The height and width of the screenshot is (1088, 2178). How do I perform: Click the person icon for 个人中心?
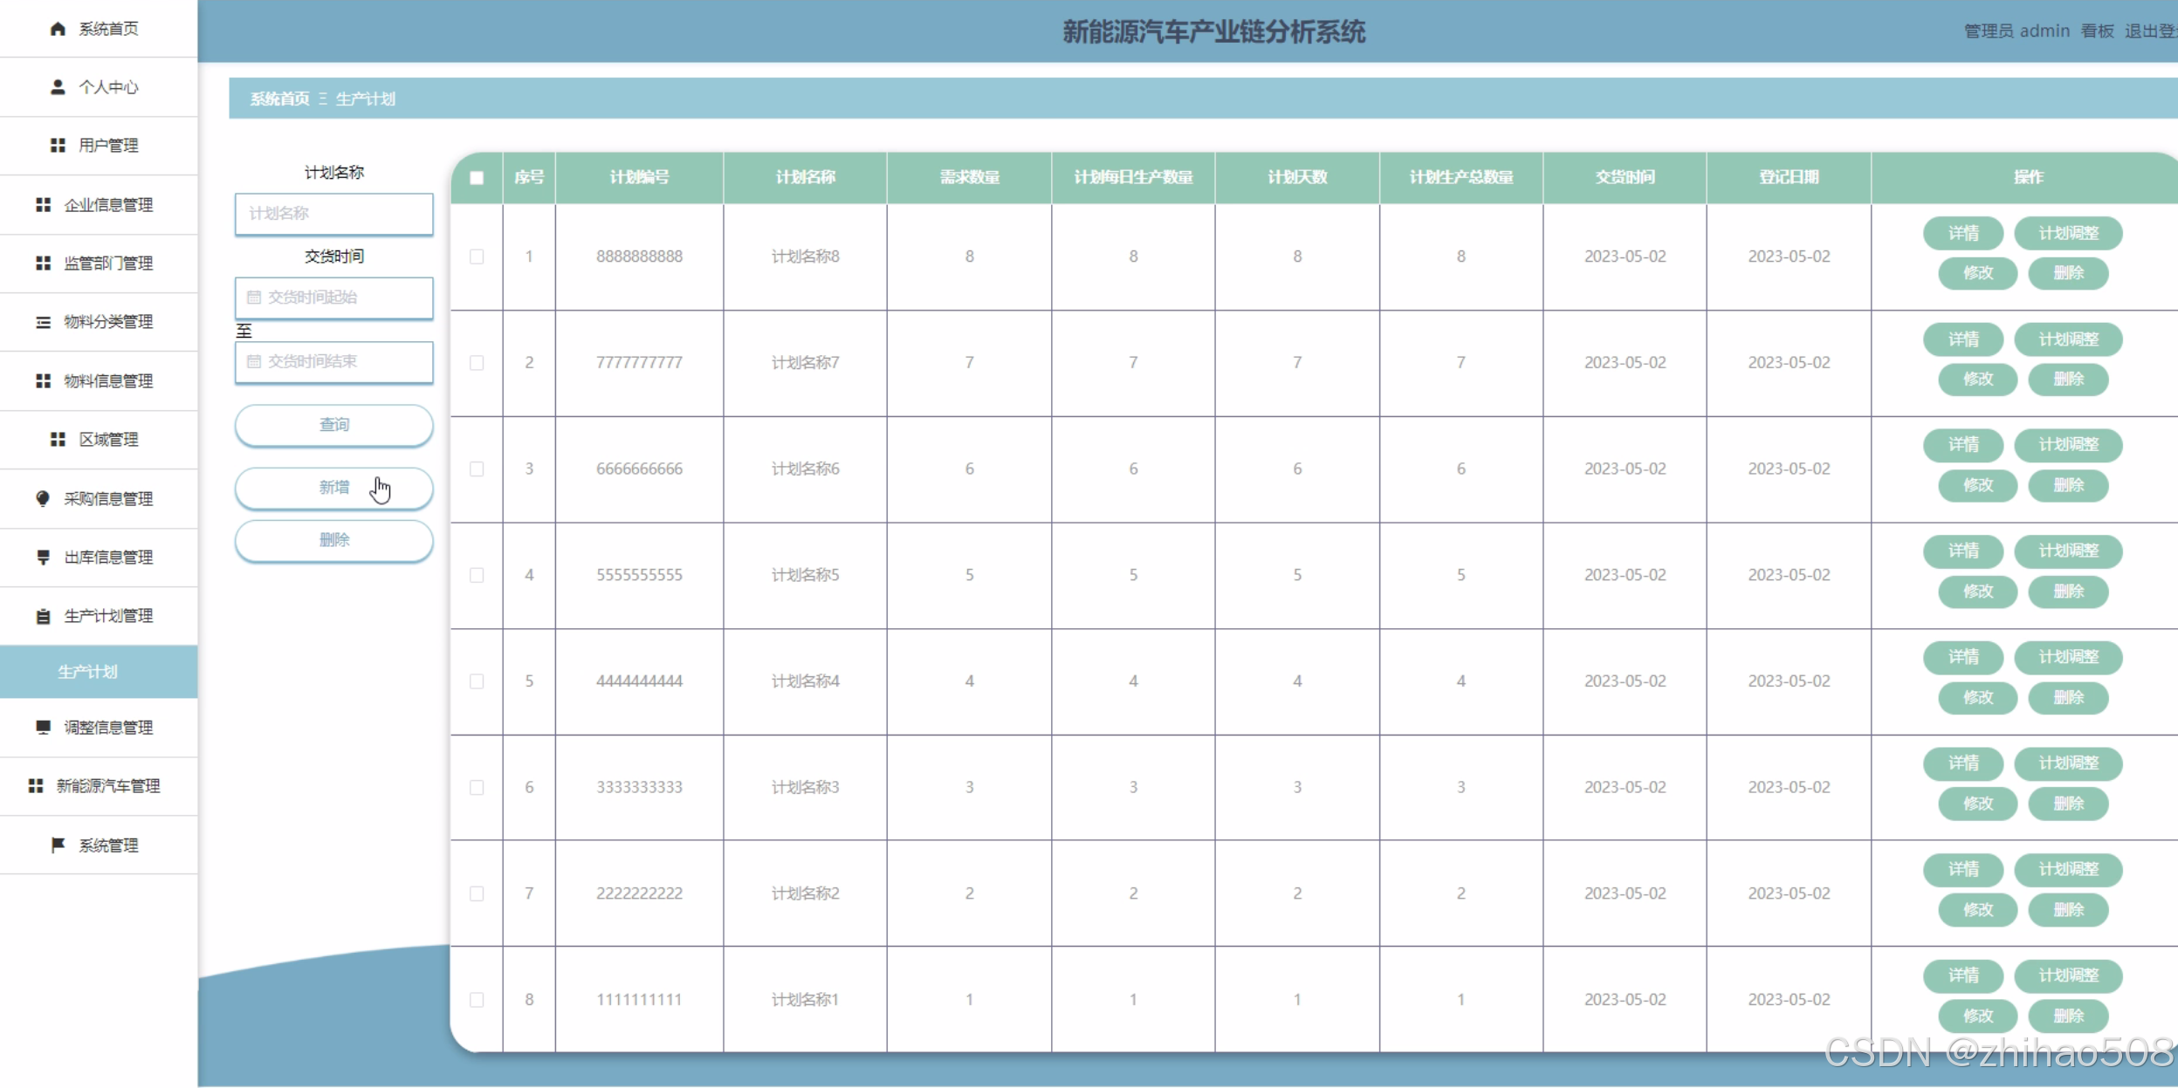[58, 87]
